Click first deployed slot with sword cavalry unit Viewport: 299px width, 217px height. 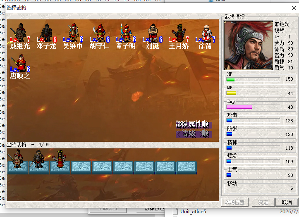pos(18,162)
